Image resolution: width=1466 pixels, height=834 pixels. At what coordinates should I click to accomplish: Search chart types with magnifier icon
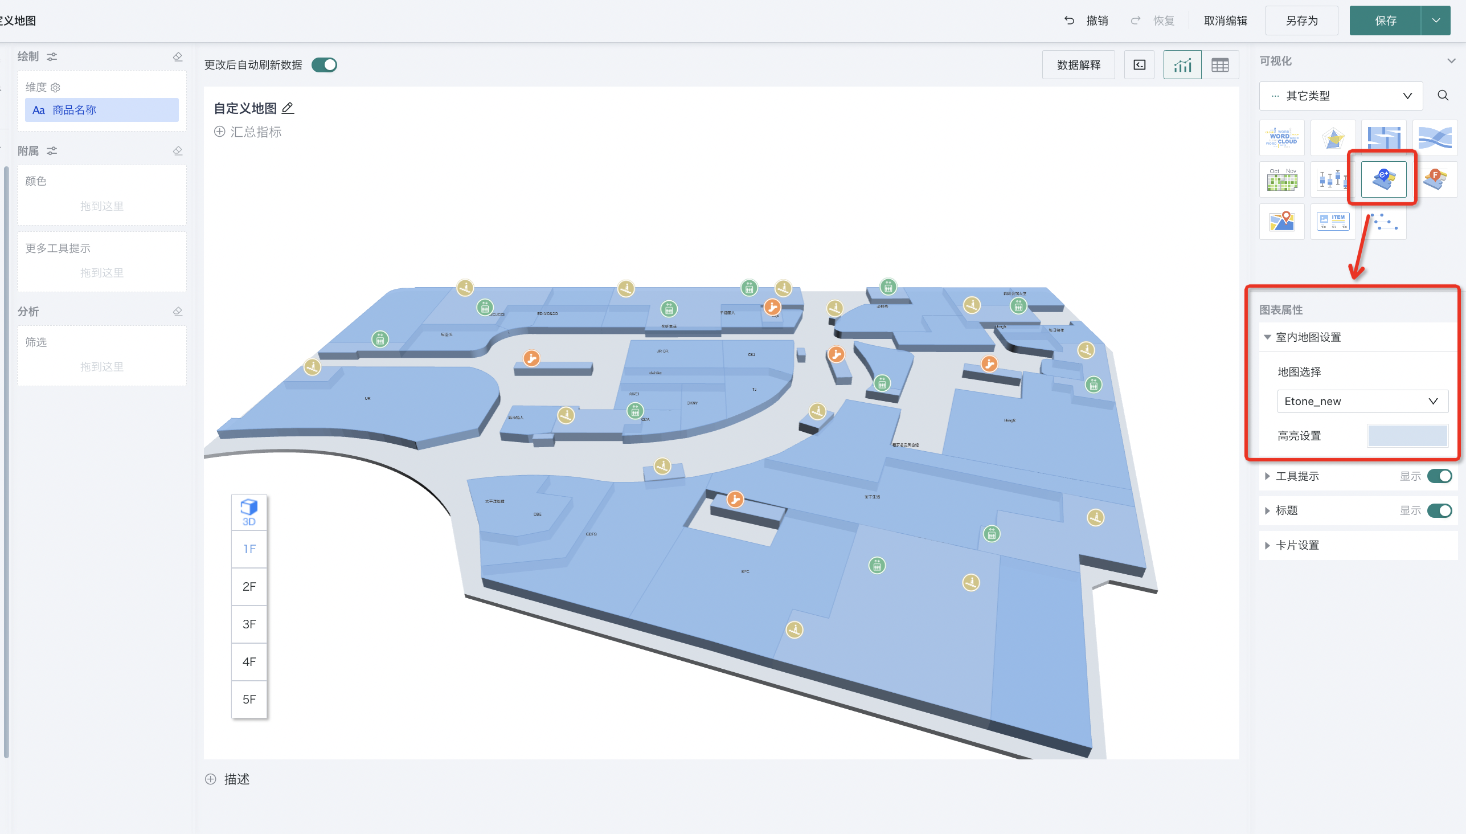[1443, 96]
